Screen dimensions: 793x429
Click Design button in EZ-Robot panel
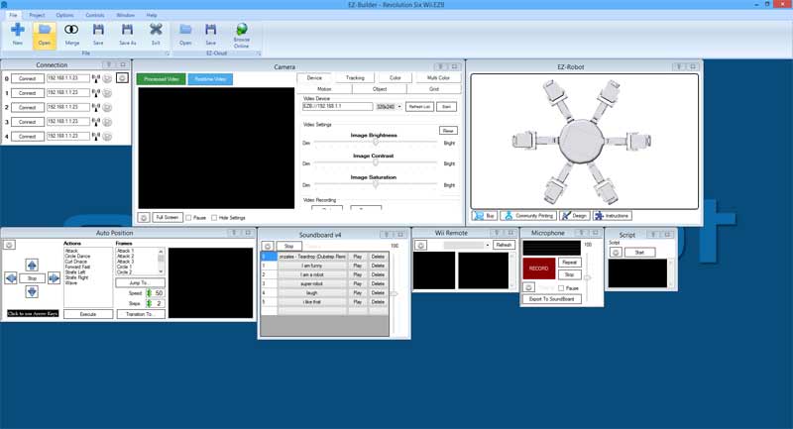pyautogui.click(x=574, y=216)
